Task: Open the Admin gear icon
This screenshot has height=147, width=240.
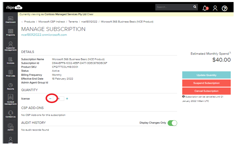Action: (x=11, y=127)
